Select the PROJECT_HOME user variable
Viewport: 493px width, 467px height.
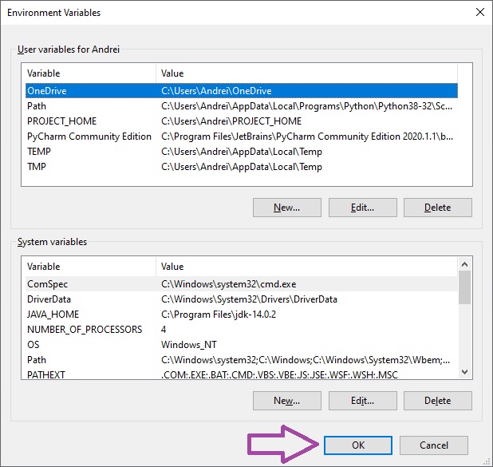click(x=242, y=121)
